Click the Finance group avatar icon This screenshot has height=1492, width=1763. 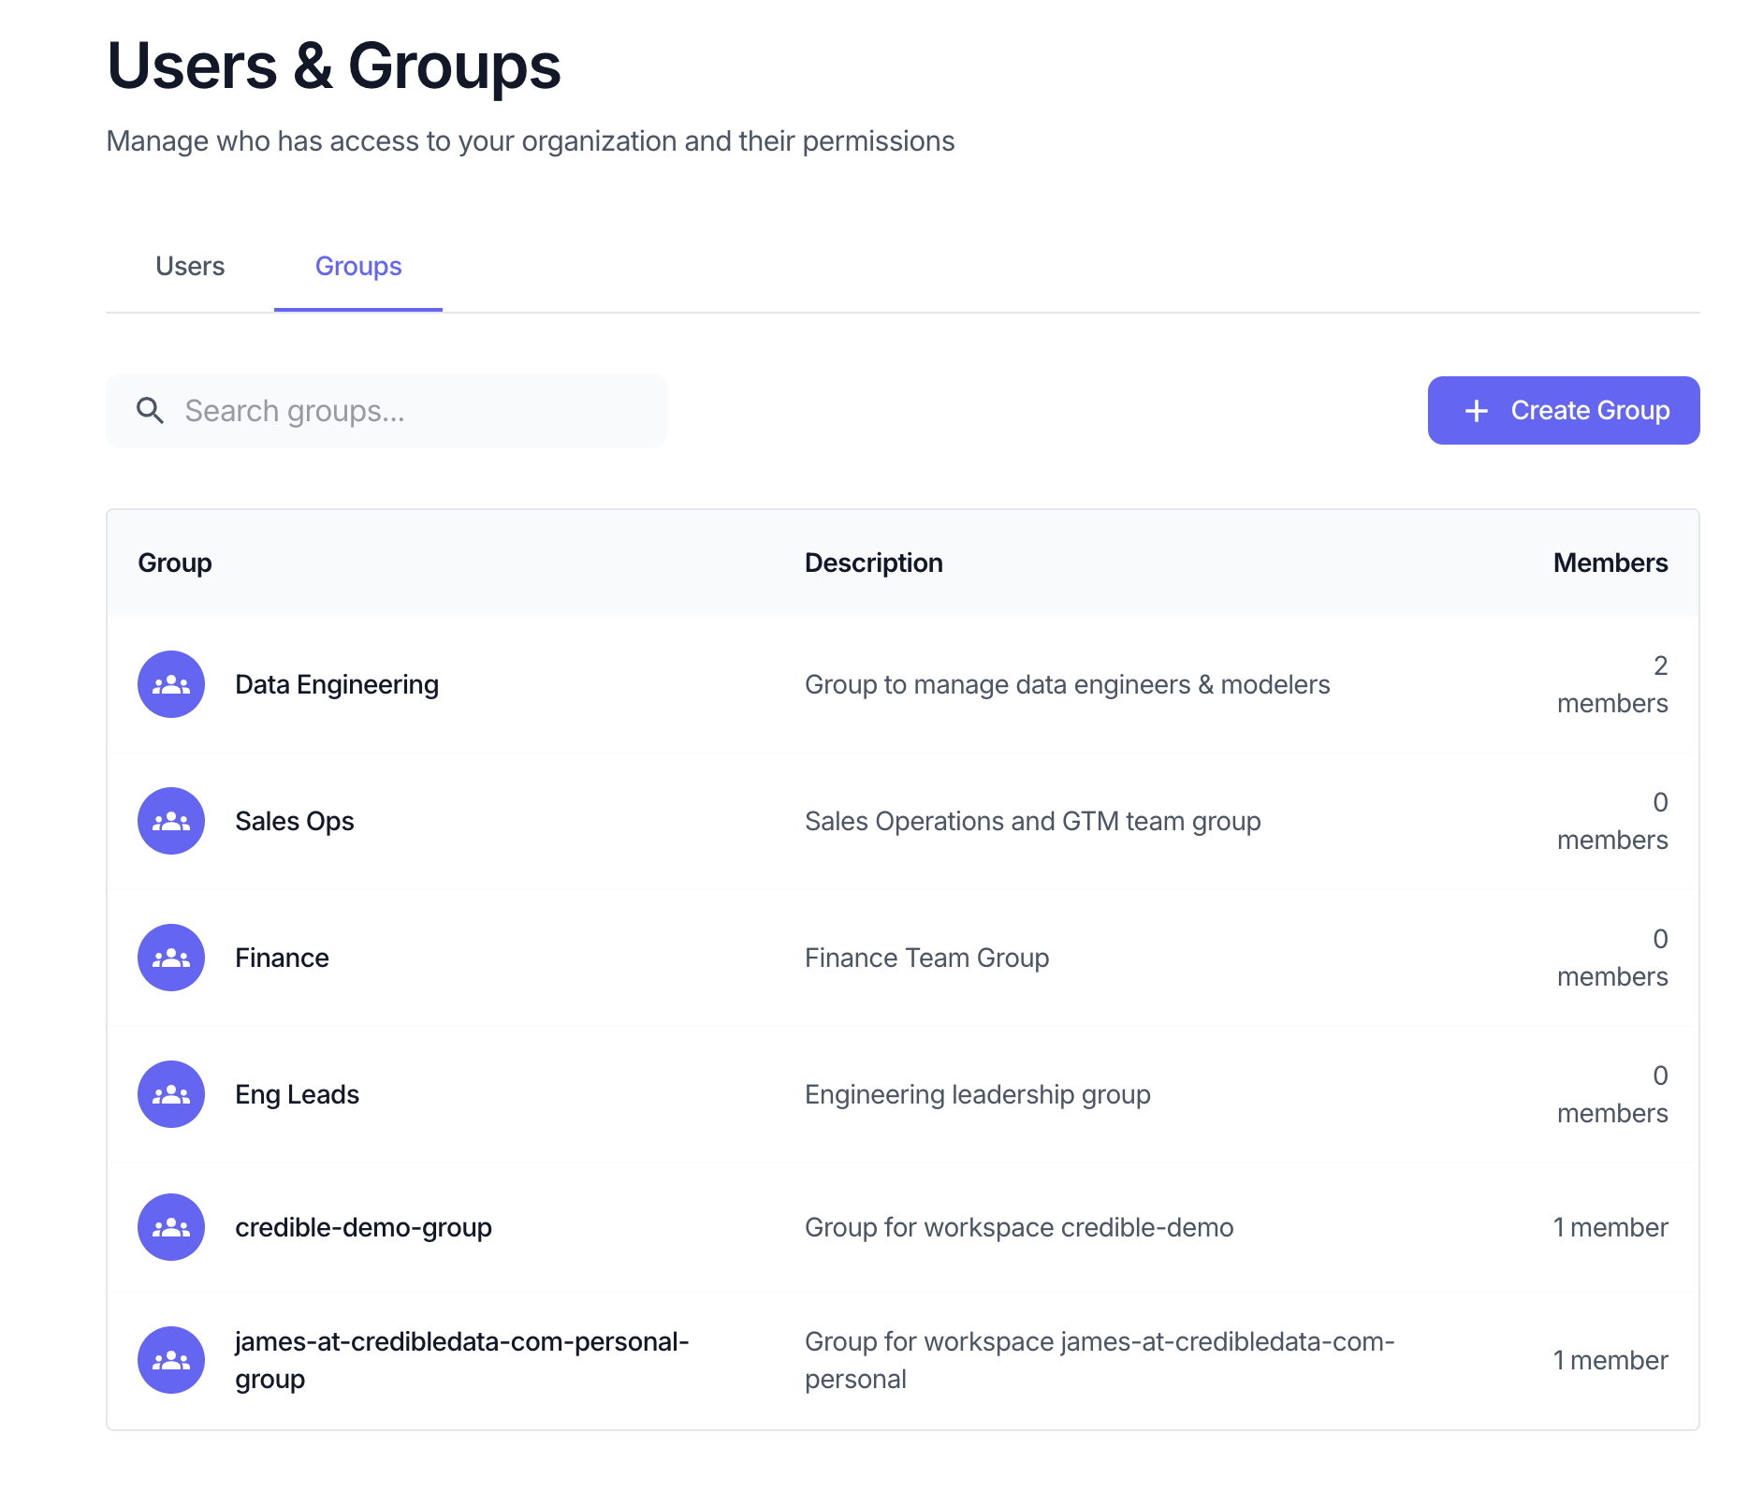[x=171, y=958]
